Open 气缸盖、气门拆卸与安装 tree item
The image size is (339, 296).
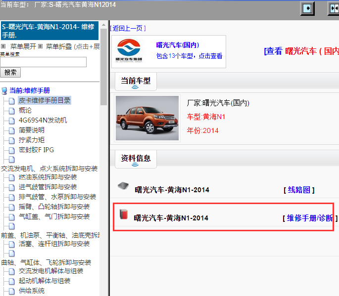pyautogui.click(x=54, y=216)
